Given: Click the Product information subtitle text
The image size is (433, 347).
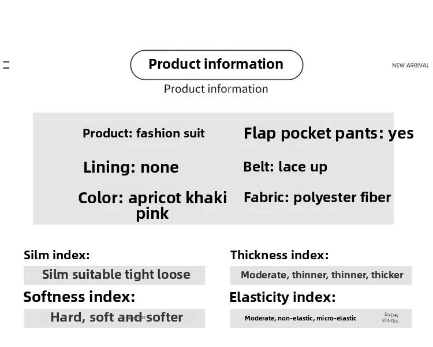Looking at the screenshot, I should click(x=216, y=89).
